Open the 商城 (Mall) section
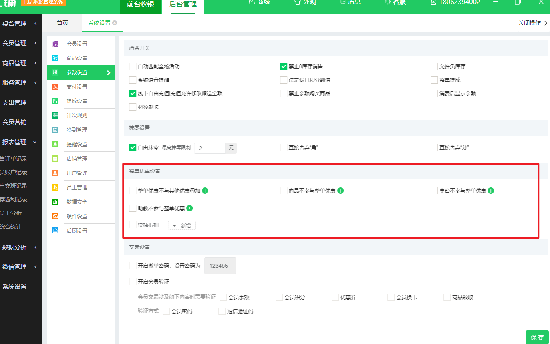 [x=259, y=2]
